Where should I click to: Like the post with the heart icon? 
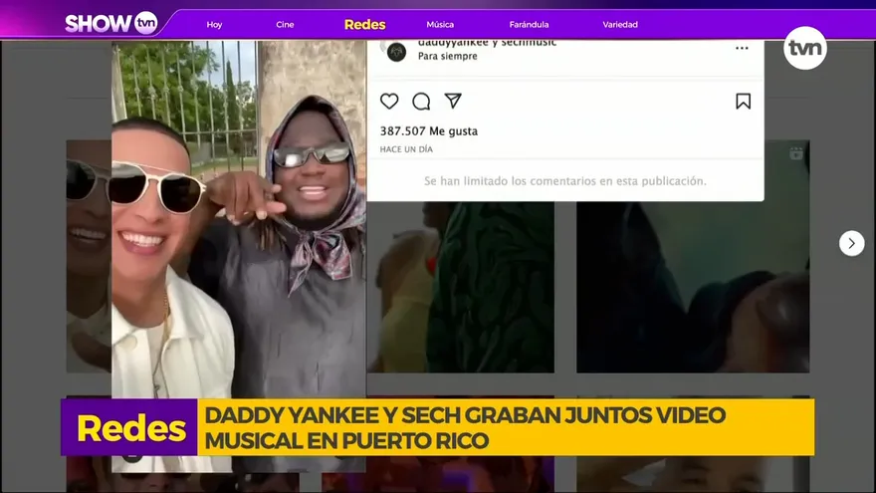pyautogui.click(x=389, y=102)
